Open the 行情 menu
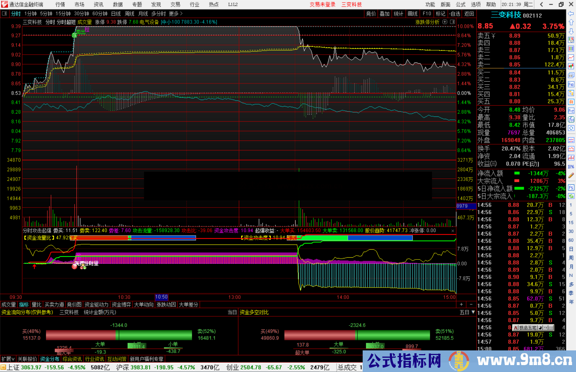The height and width of the screenshot is (372, 576). coord(60,5)
